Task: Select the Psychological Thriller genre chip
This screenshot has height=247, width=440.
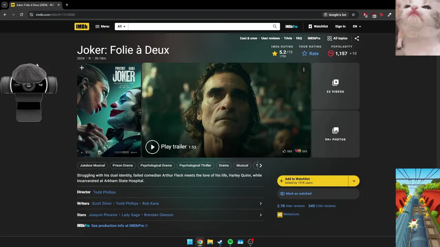Action: point(195,165)
